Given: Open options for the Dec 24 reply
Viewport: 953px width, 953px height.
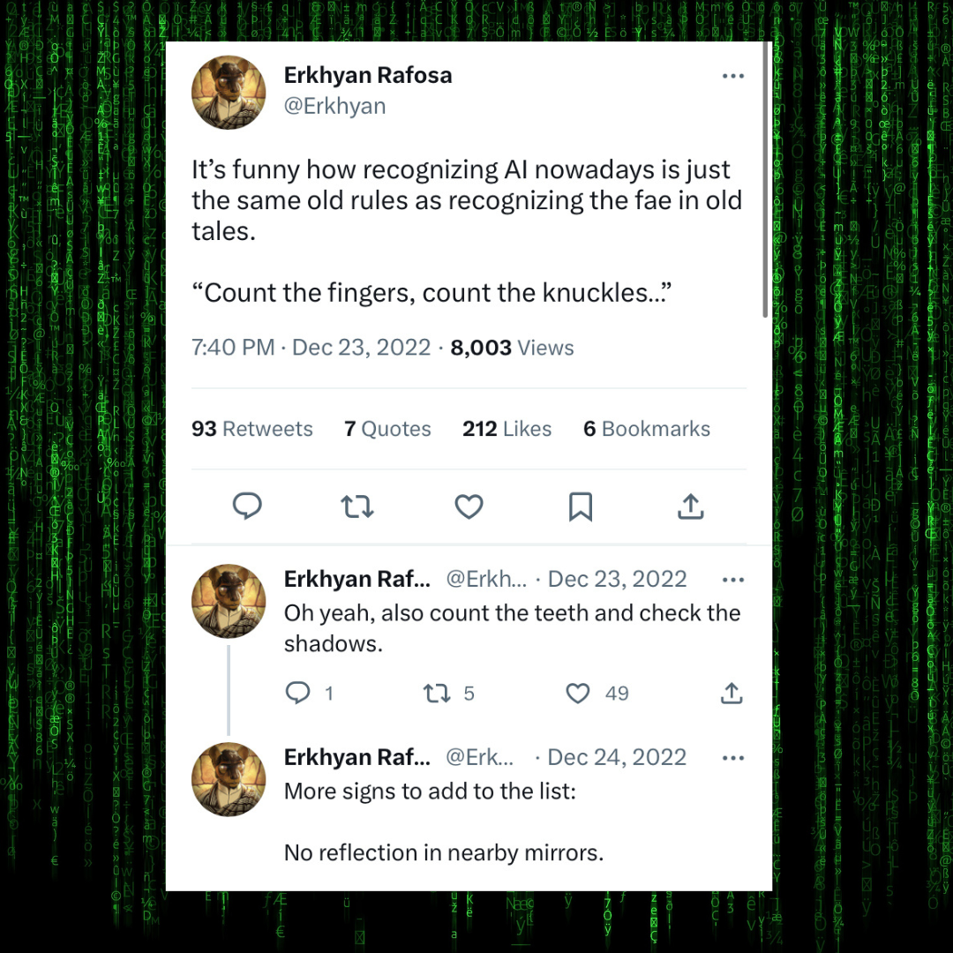Looking at the screenshot, I should [x=733, y=757].
